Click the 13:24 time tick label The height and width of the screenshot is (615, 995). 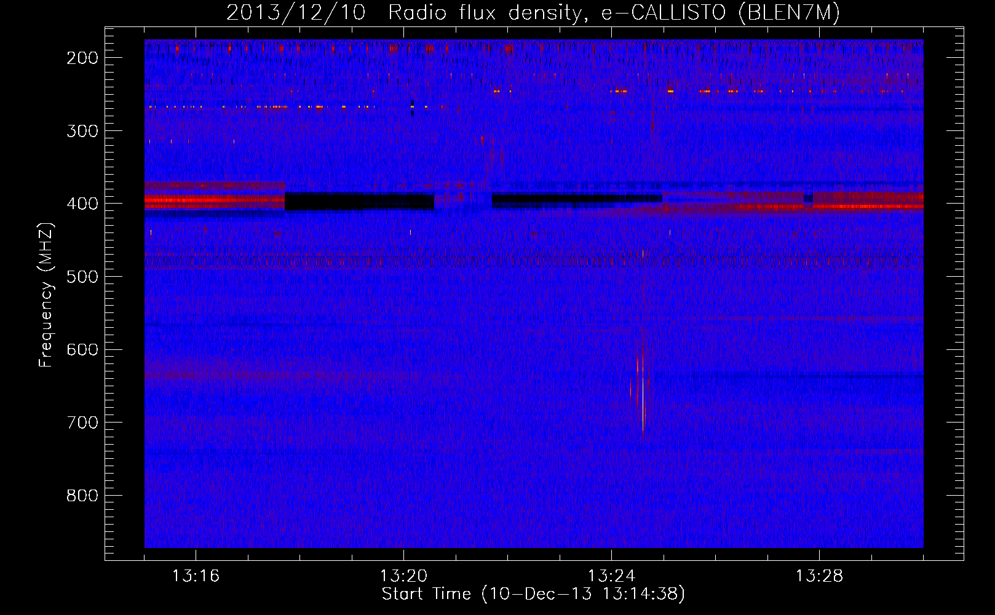[611, 576]
